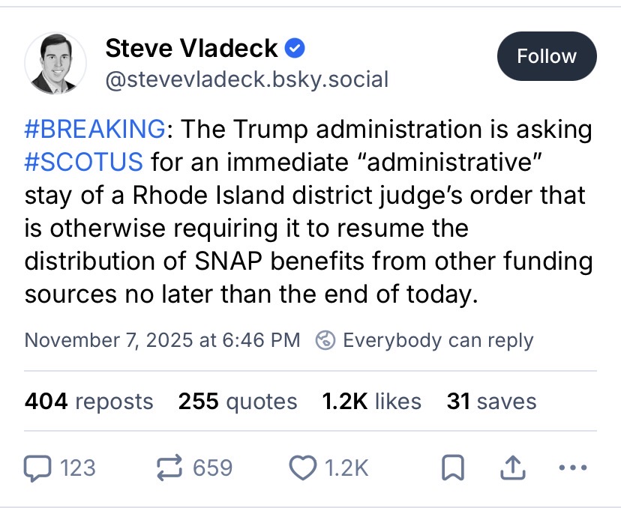Open the three-dot more options menu
Viewport: 621px width, 508px height.
(x=572, y=468)
